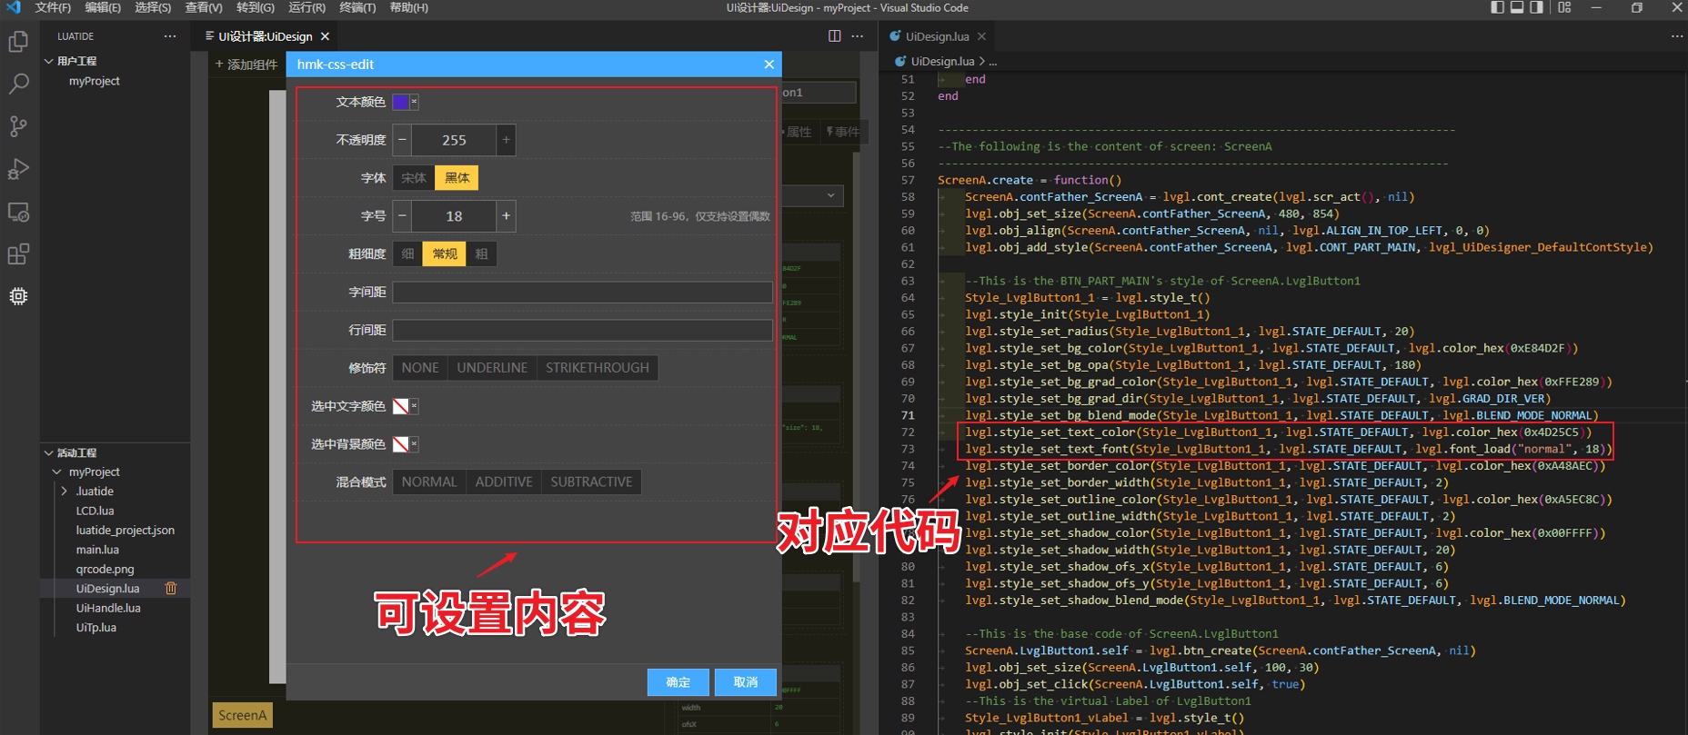
Task: Open the Search view in activity bar
Action: 18,84
